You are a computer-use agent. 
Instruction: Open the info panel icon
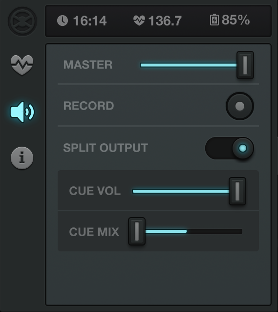pyautogui.click(x=22, y=158)
